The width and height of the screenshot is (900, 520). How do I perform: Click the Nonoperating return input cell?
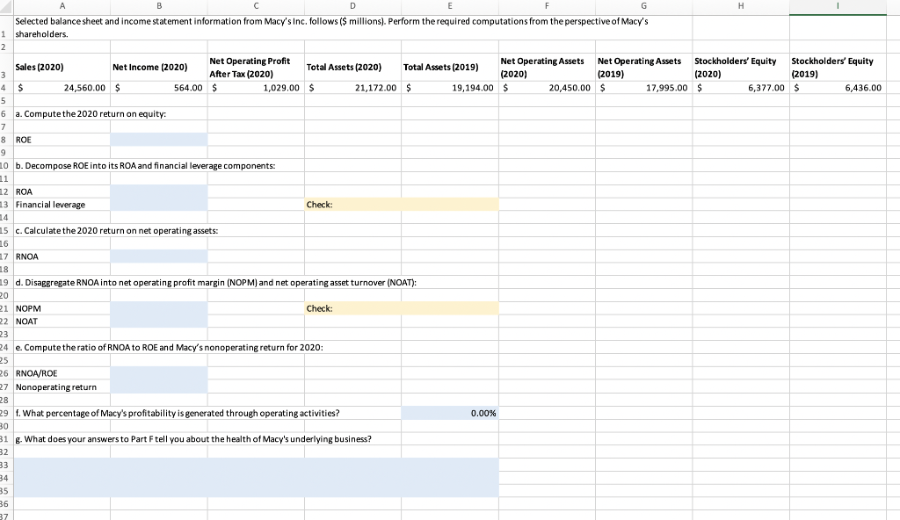click(x=158, y=386)
